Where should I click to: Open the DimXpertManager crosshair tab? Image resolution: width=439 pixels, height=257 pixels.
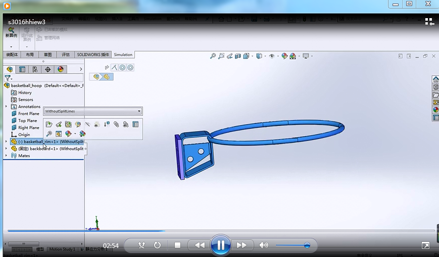(x=48, y=70)
